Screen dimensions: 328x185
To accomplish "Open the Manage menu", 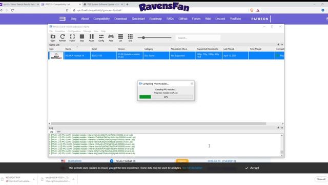I will coord(87,31).
